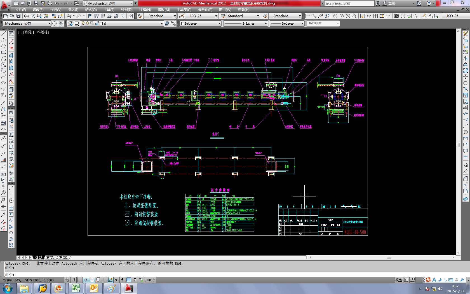Click the viewport label [俯视]
The height and width of the screenshot is (294, 470).
coord(28,32)
